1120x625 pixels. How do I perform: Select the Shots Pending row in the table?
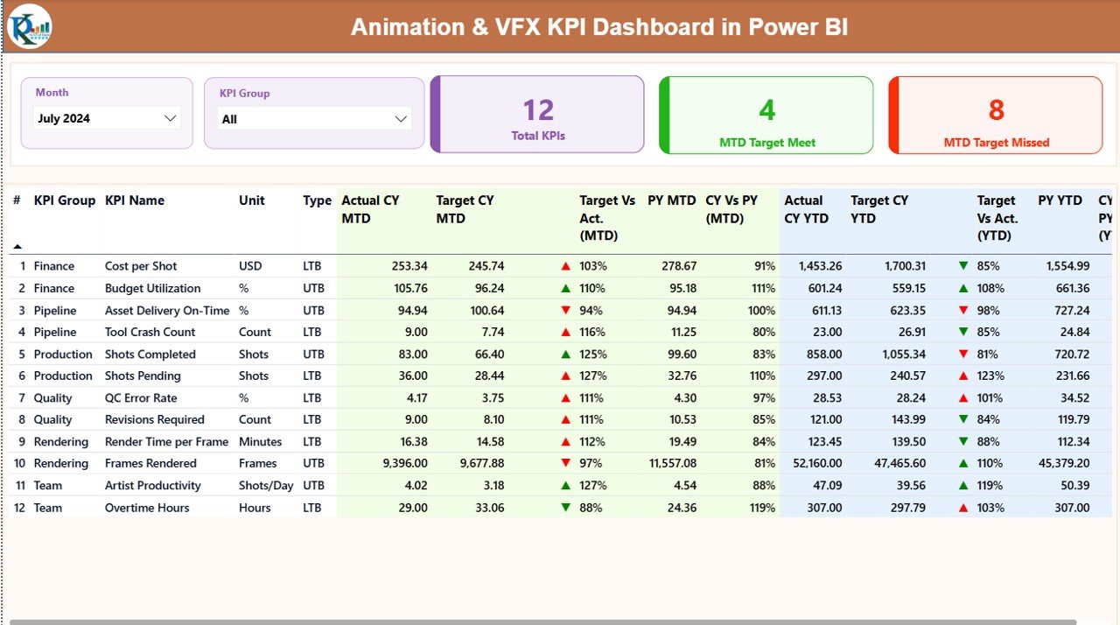pos(143,376)
